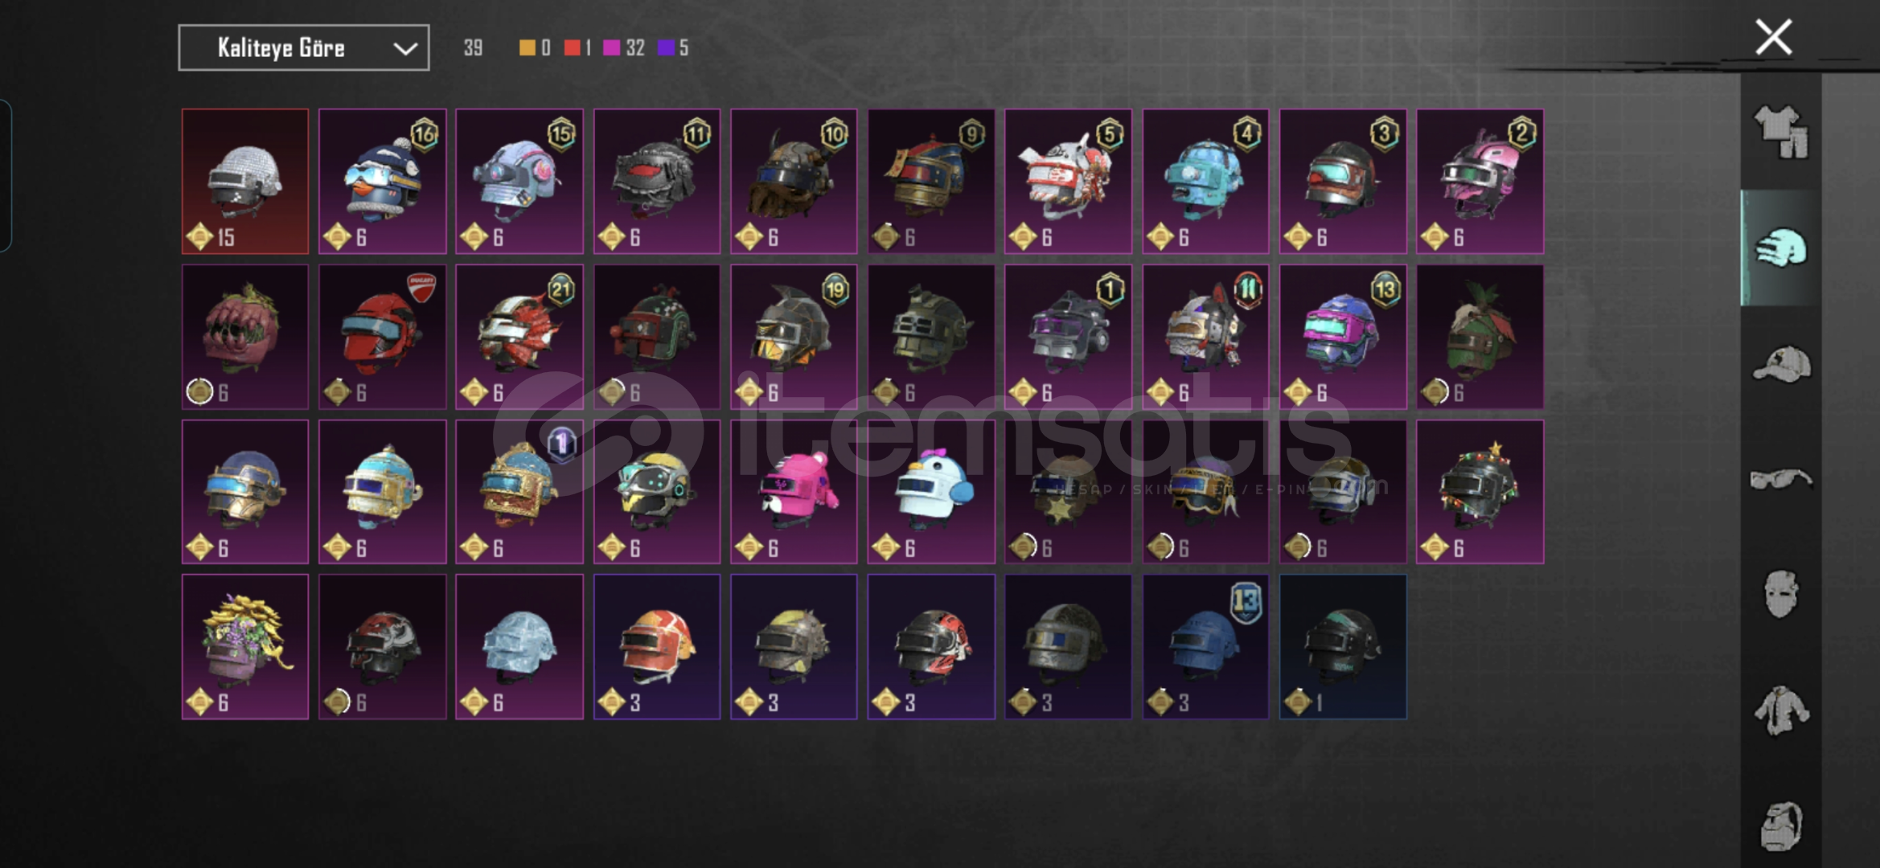Select the Christmas lights helmet with star

click(x=1480, y=492)
